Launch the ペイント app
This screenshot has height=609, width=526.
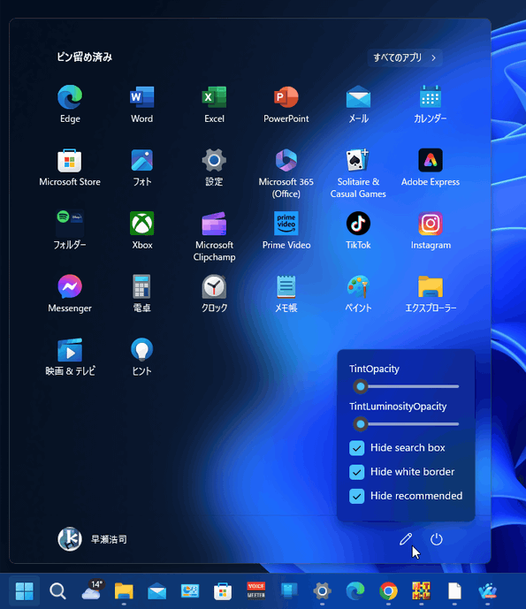[358, 293]
